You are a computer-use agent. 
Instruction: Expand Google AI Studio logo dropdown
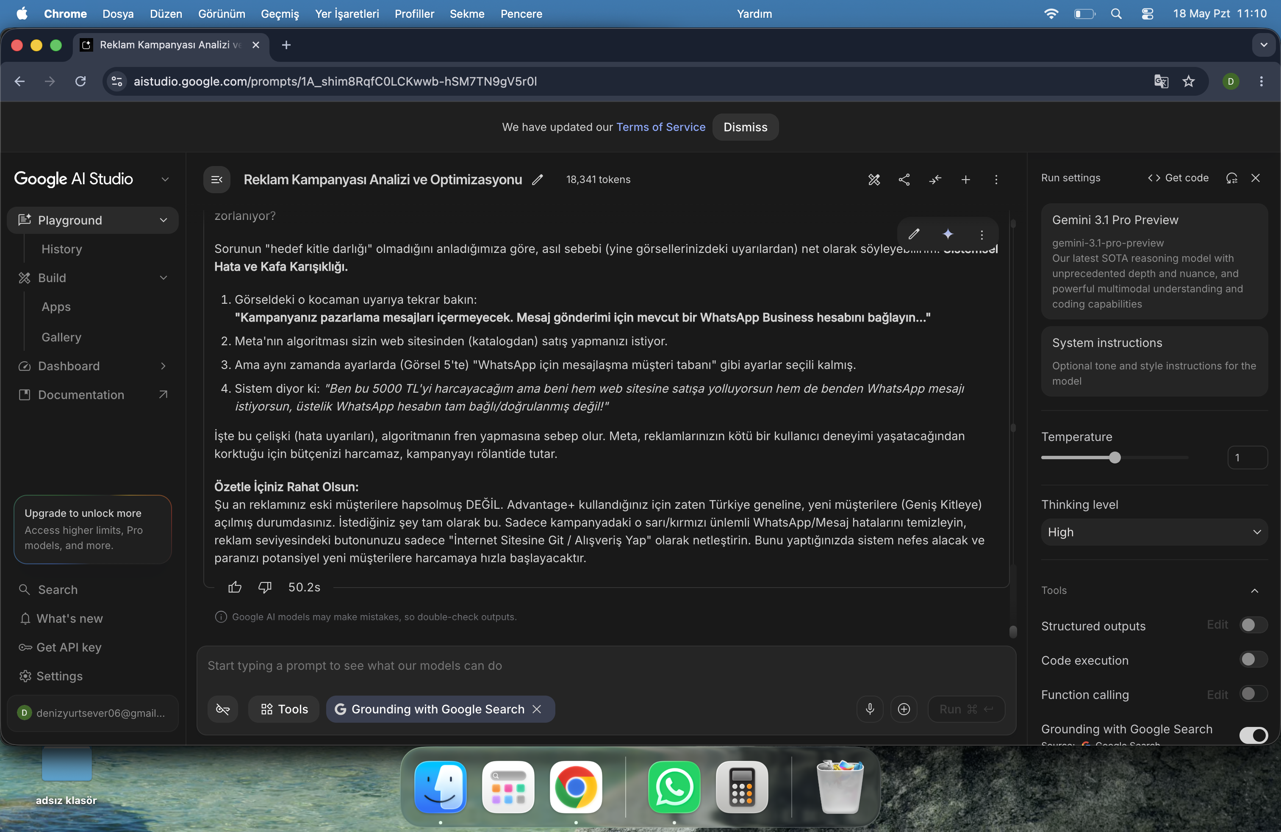[165, 179]
